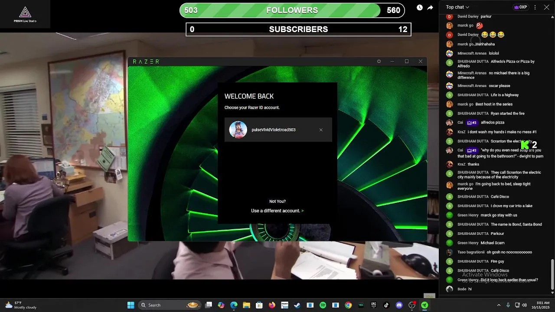Click the 0XP crown badge in chat header
Viewport: 555px width, 312px height.
click(x=520, y=7)
